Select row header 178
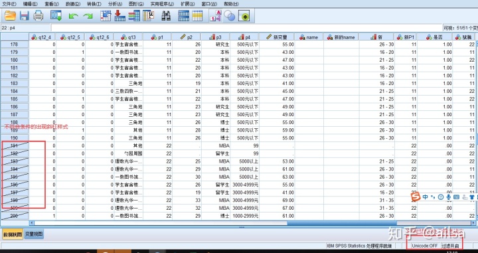The image size is (478, 253). [x=15, y=44]
